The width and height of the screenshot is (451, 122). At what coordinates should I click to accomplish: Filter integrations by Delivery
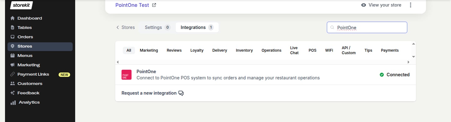pyautogui.click(x=220, y=50)
